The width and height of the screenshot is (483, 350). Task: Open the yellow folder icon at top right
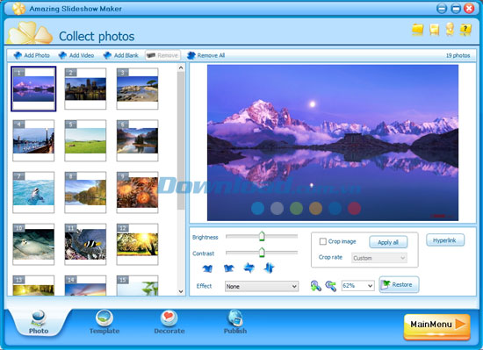[x=417, y=30]
